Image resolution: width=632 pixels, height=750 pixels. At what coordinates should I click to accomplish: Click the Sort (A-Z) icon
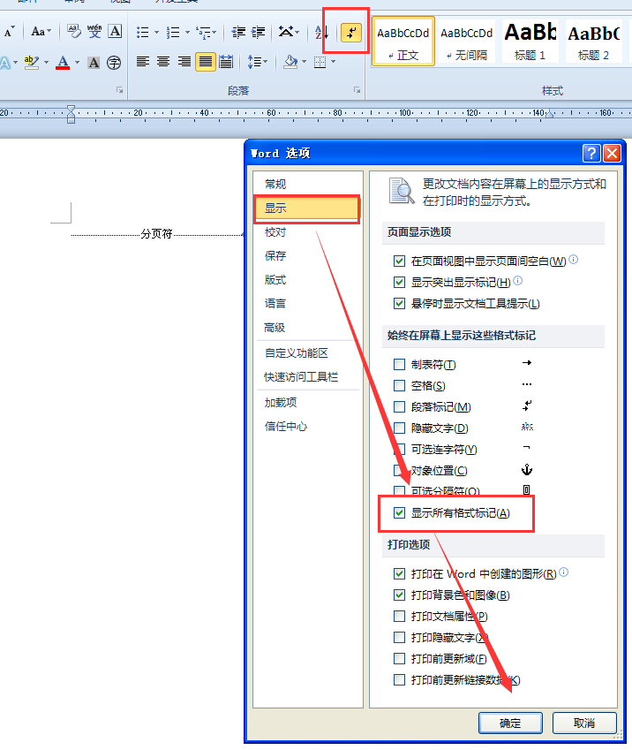321,33
